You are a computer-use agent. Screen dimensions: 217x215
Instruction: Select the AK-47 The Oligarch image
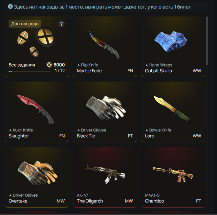coord(105,174)
